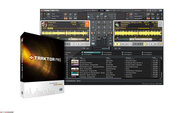Click the AUDIO indicator in header
177x113 pixels.
click(89, 10)
